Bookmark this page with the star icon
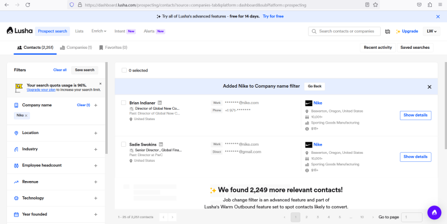447x224 pixels. pyautogui.click(x=375, y=5)
